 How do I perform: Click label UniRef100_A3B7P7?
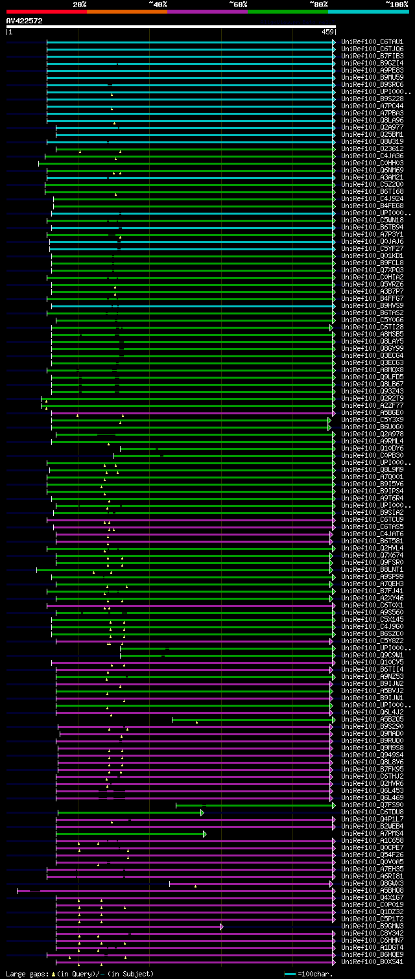(x=372, y=291)
